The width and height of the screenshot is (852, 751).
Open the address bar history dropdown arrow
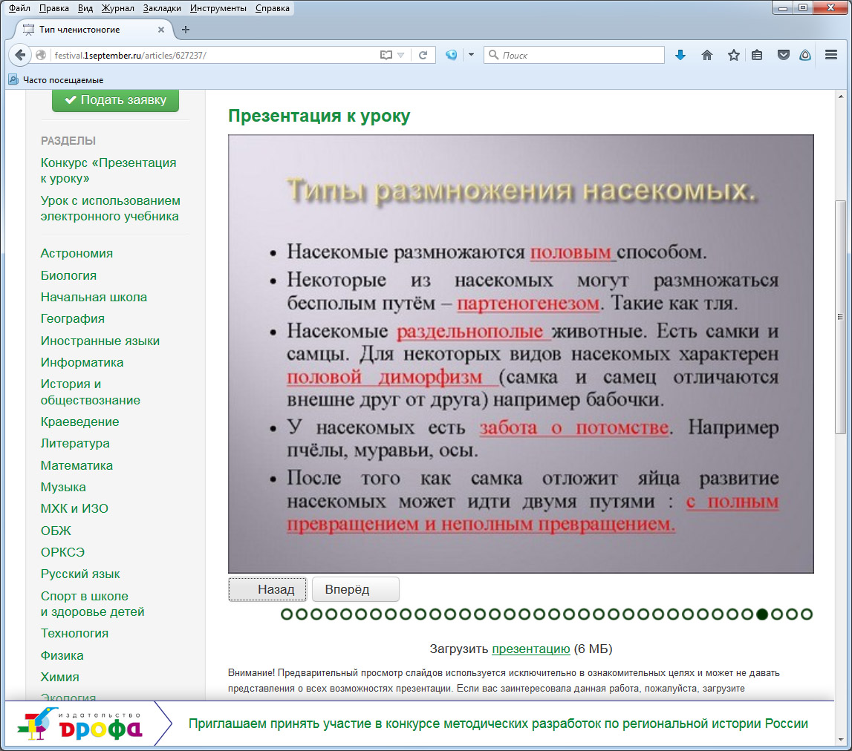click(401, 55)
